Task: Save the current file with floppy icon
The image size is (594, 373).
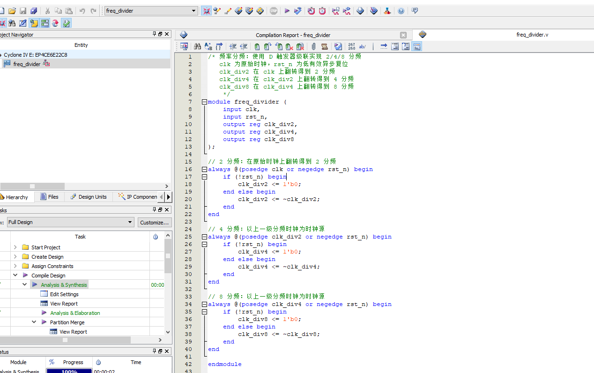Action: coord(23,11)
